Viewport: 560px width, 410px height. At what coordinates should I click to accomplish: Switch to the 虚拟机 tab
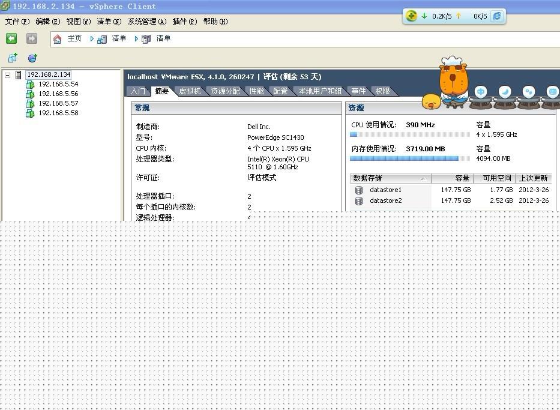(190, 91)
